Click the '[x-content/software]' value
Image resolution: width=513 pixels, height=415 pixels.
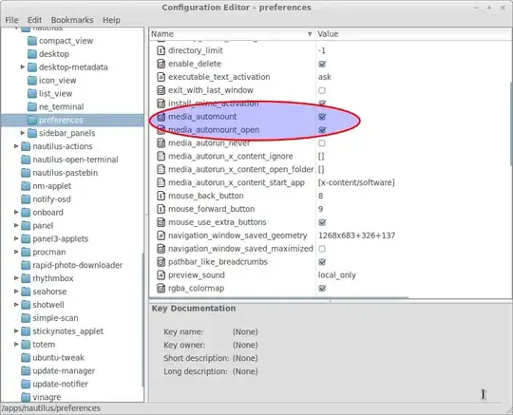point(356,182)
